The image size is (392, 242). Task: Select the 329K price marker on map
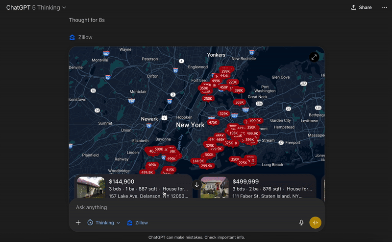tap(223, 114)
